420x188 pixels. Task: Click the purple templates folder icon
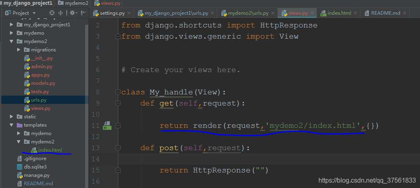(x=20, y=125)
